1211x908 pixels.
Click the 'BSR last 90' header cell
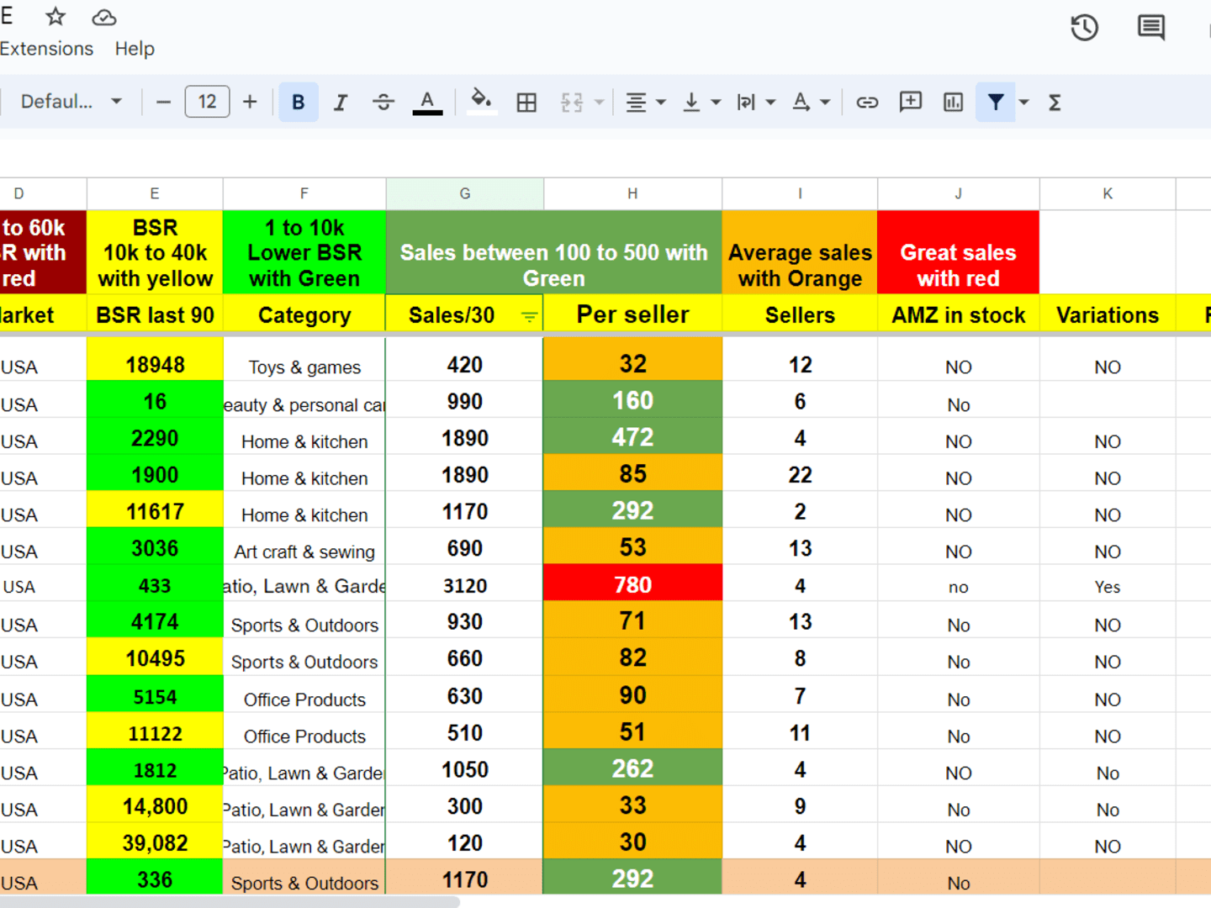(x=155, y=314)
